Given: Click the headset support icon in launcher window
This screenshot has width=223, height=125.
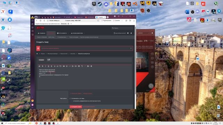Looking at the screenshot, I should [x=151, y=86].
